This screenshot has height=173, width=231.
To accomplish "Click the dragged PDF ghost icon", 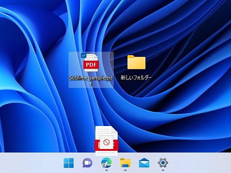I will click(107, 141).
